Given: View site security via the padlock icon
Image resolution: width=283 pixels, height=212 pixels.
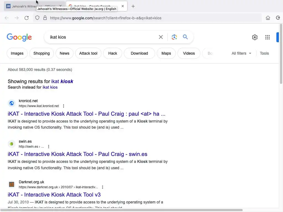Looking at the screenshot, I should pos(45,18).
